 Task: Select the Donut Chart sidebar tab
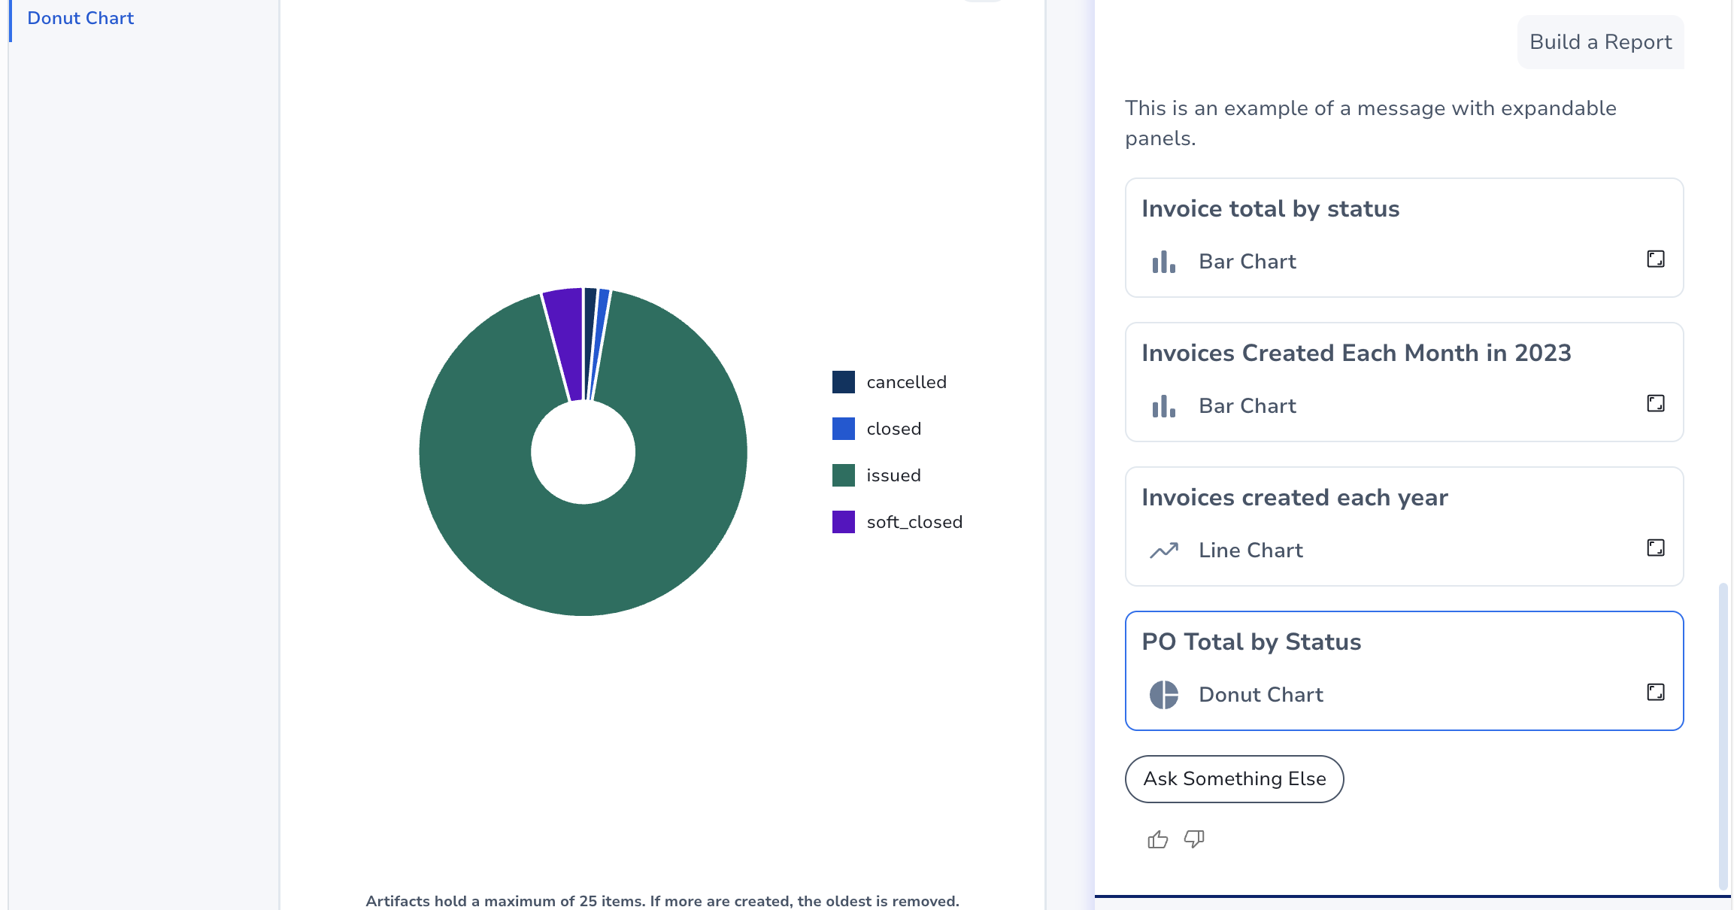(x=80, y=18)
